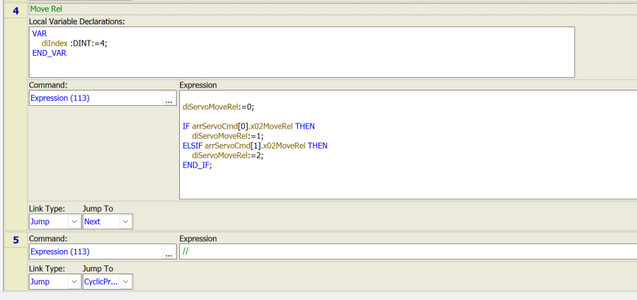Click the line diServoMoveRel:=0;
This screenshot has width=637, height=300.
(218, 107)
